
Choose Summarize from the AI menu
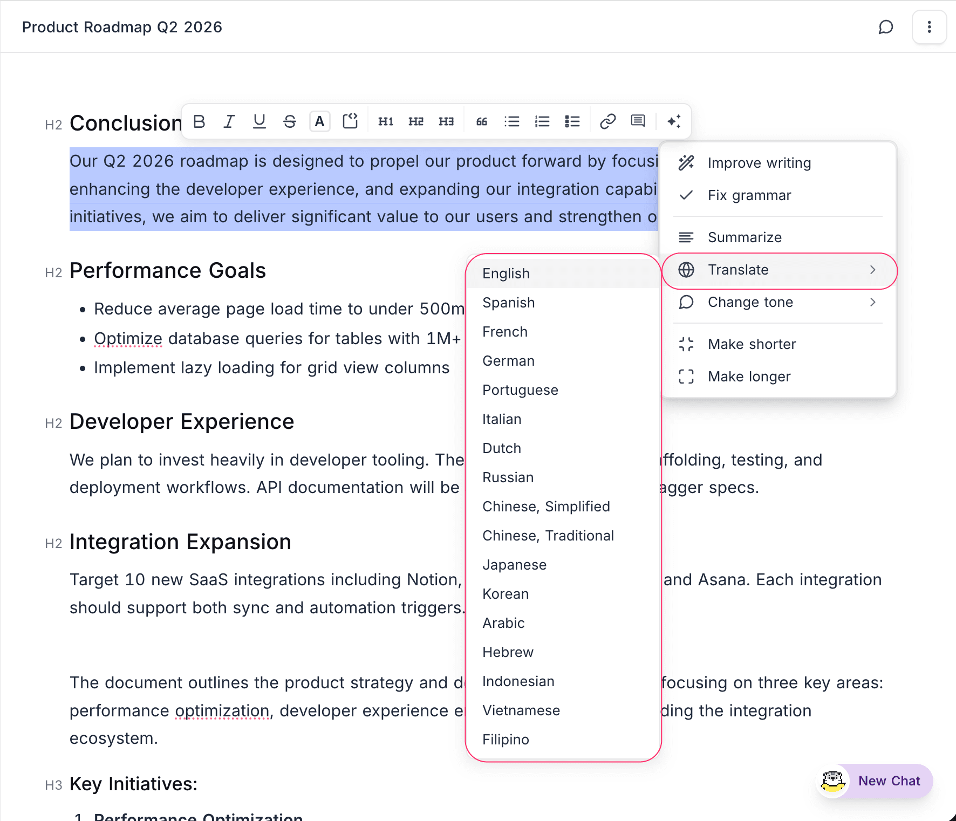pos(745,237)
